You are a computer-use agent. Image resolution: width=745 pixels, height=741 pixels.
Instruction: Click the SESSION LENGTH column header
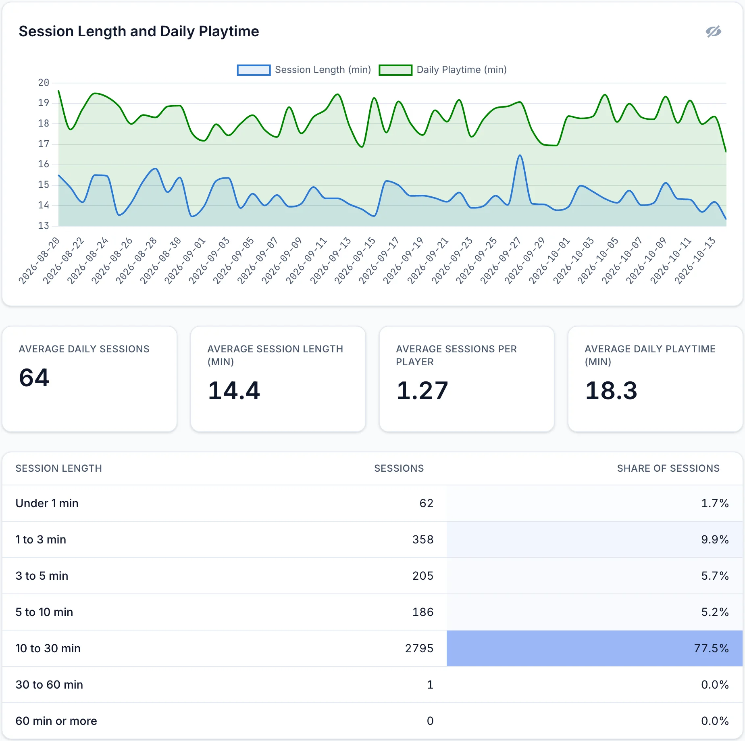[59, 468]
